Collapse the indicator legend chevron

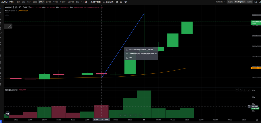(7, 14)
